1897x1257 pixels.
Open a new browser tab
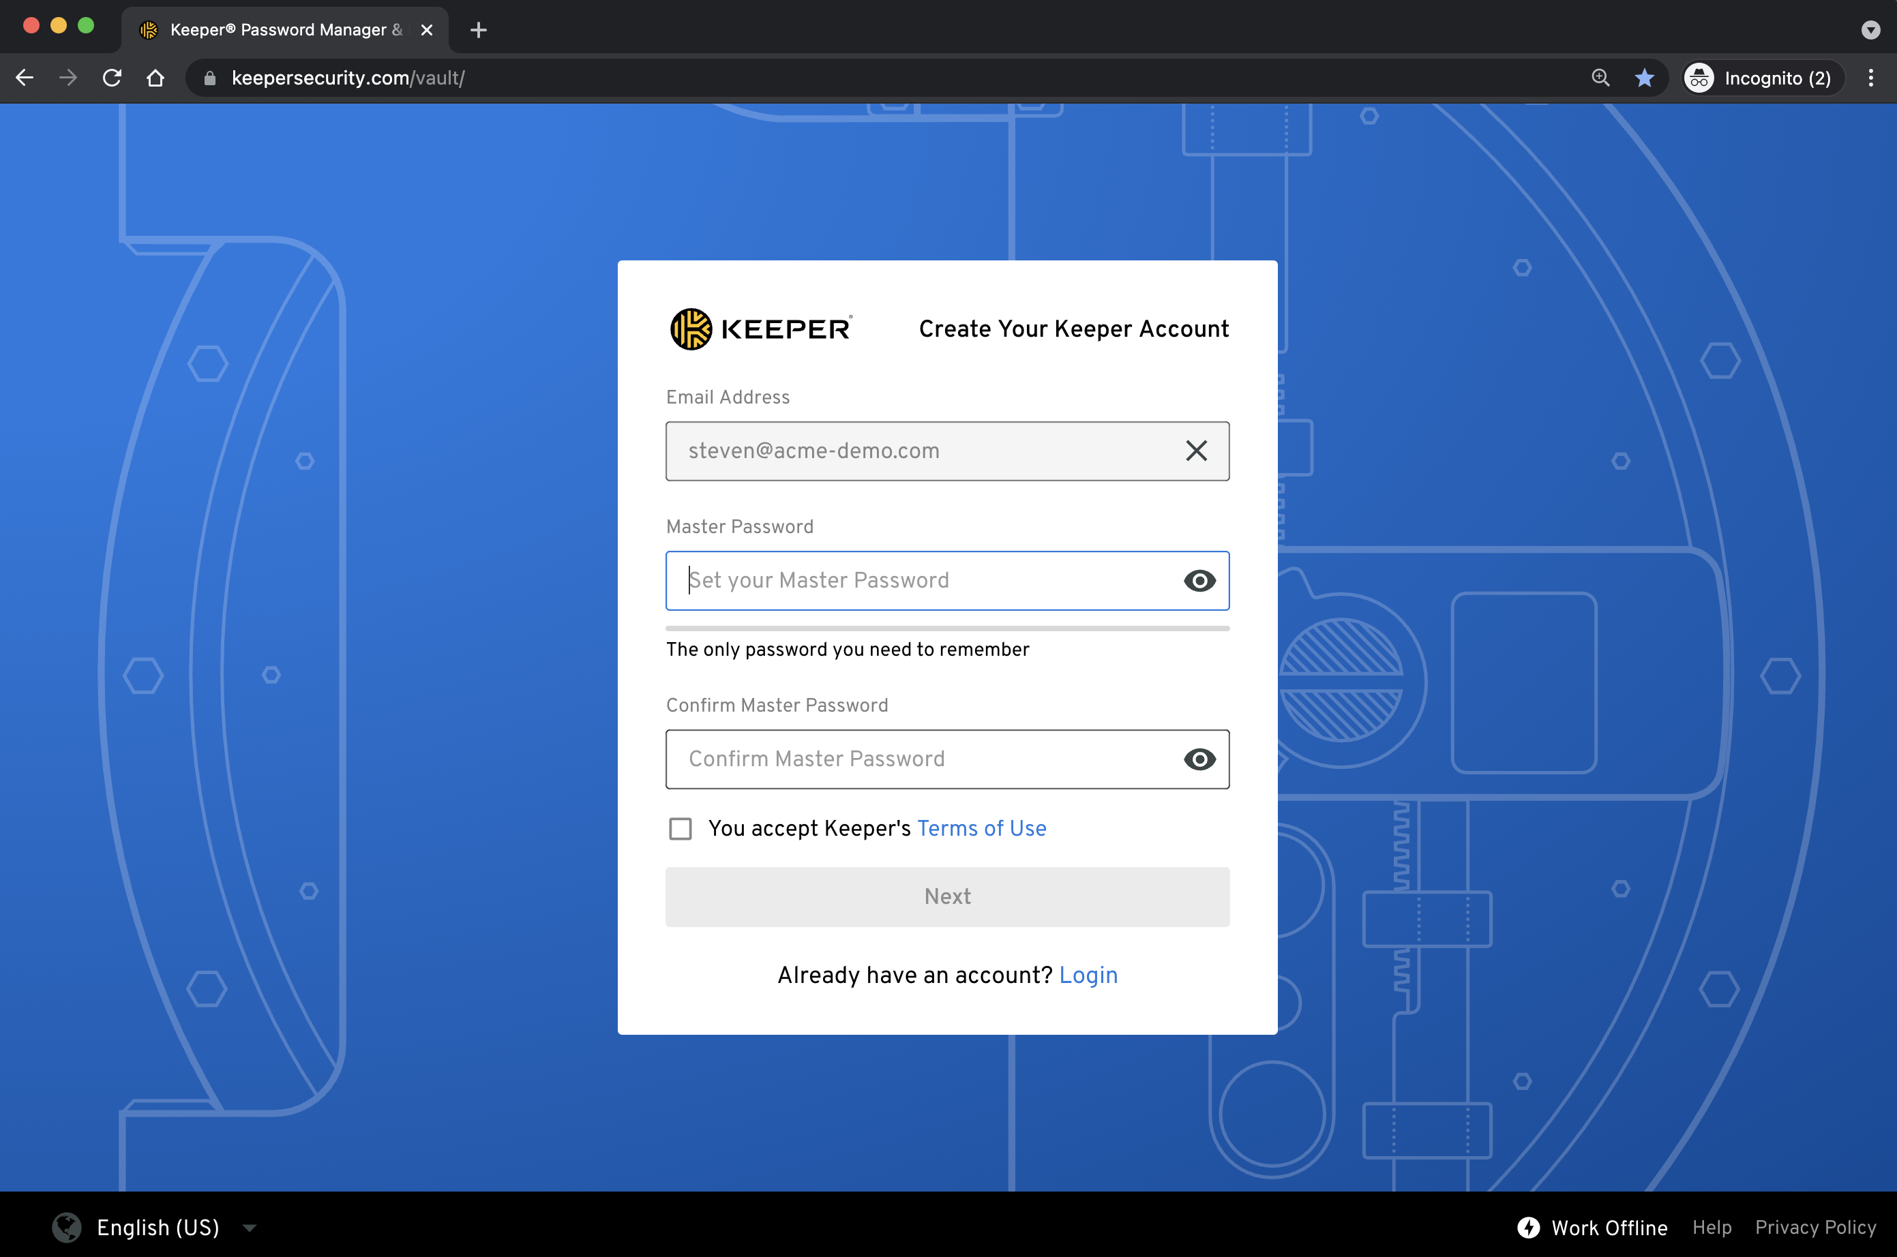coord(479,30)
